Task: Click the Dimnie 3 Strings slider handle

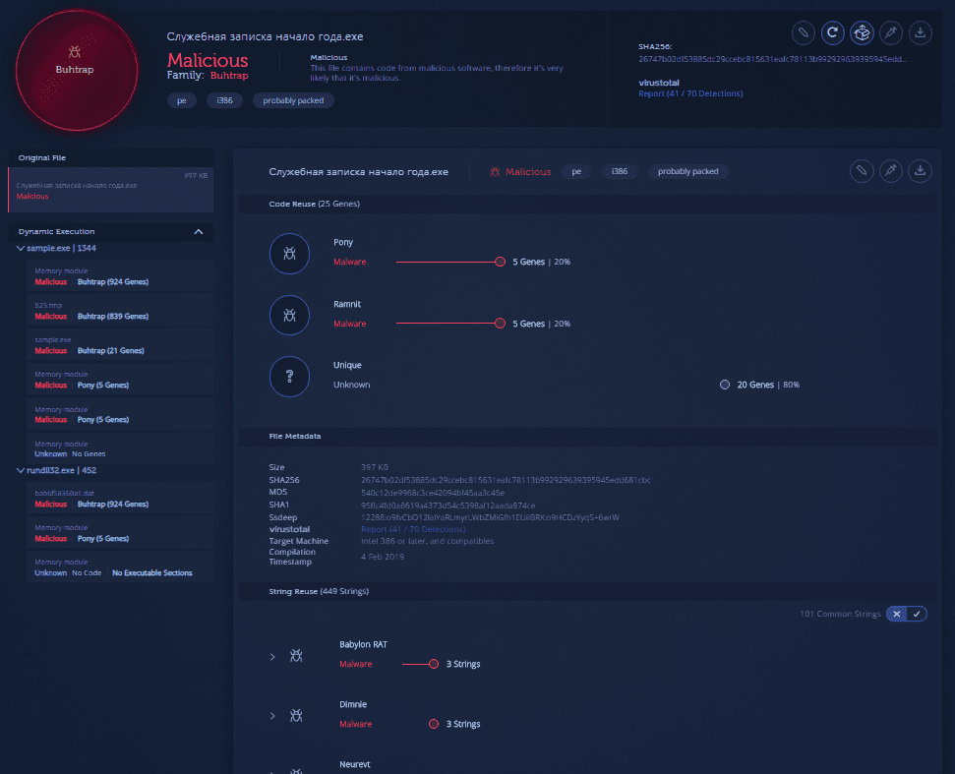Action: [434, 724]
